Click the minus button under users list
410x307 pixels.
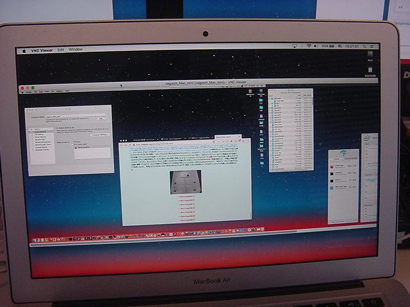coord(79,161)
